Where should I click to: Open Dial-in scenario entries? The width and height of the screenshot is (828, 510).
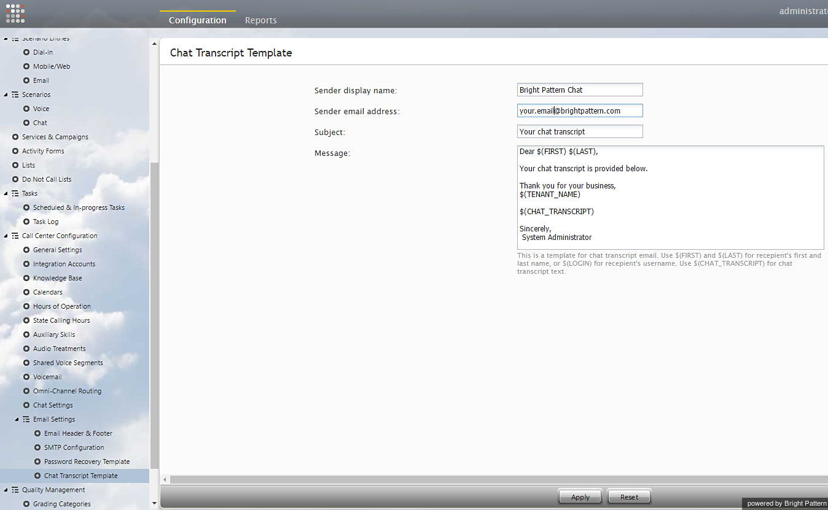pyautogui.click(x=42, y=52)
